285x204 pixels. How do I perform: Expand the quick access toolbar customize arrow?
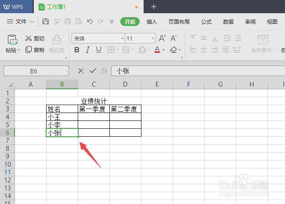(112, 22)
